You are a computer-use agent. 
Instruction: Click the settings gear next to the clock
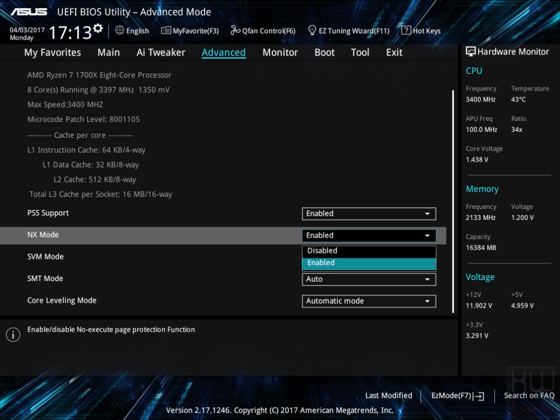pos(98,28)
